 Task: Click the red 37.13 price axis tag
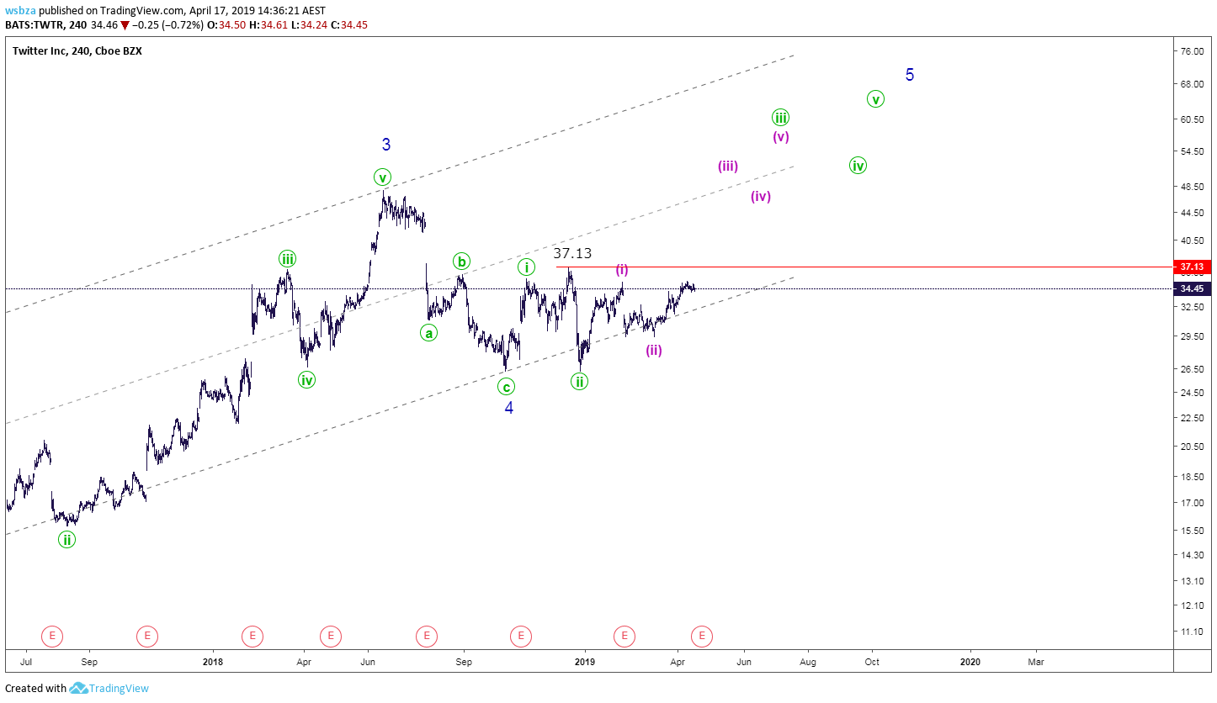(1193, 267)
